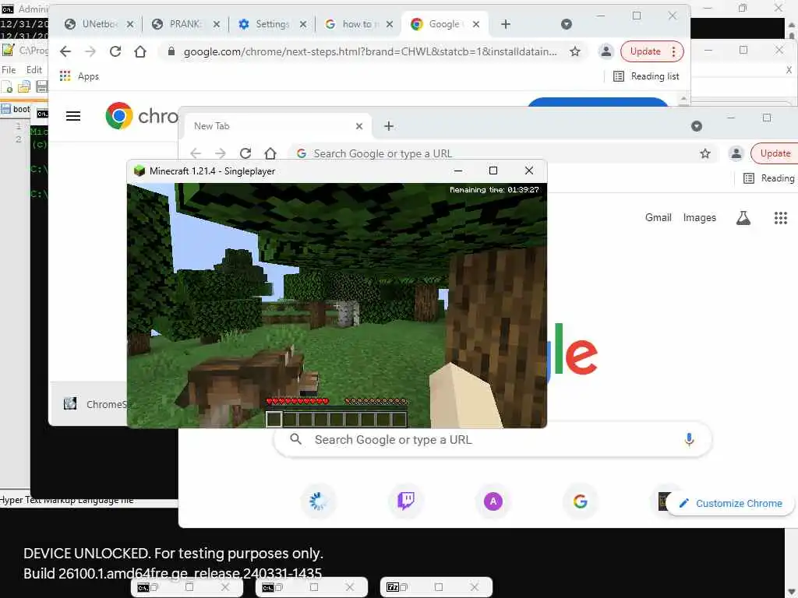Open File menu in Notepad++ window
The image size is (798, 598).
[9, 69]
